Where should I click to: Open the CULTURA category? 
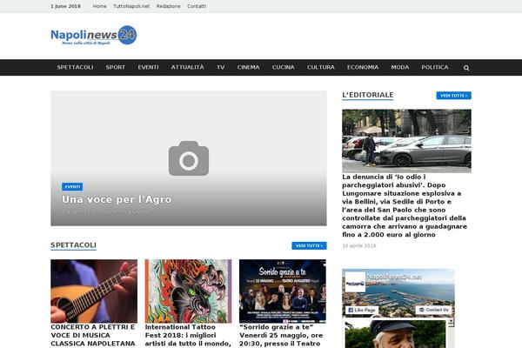point(321,67)
